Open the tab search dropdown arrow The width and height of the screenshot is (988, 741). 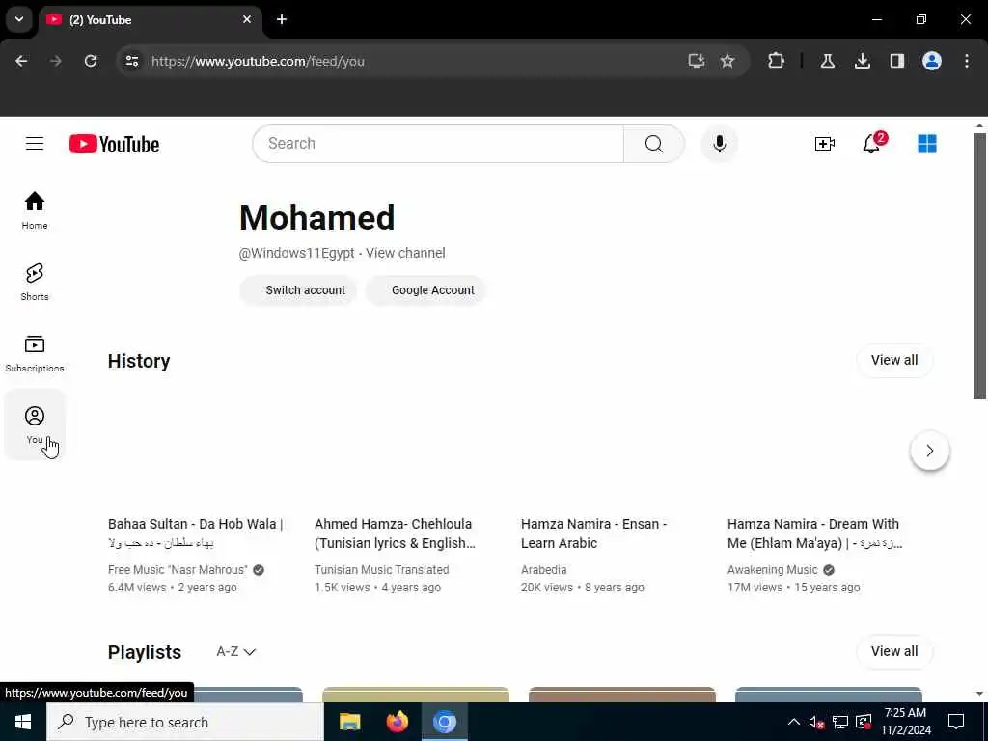[x=19, y=19]
